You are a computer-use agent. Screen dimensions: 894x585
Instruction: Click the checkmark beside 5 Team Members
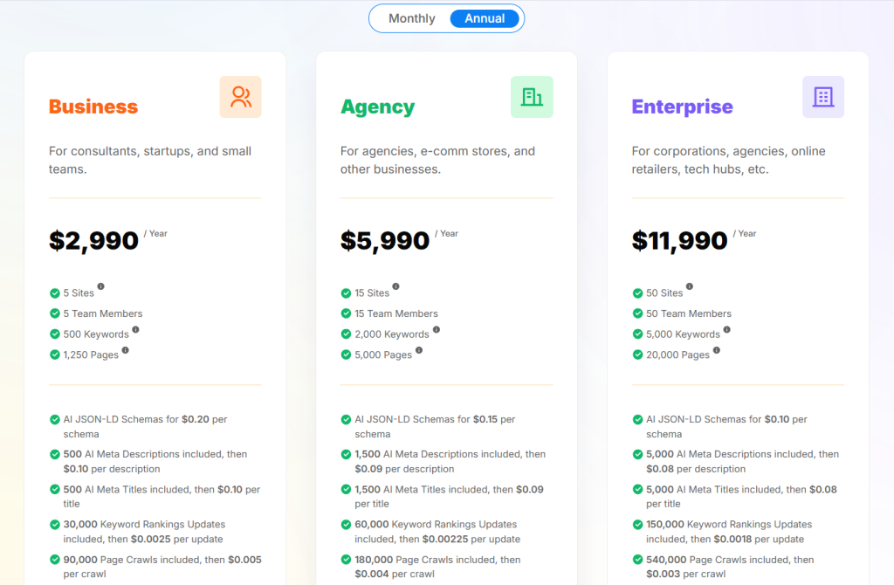[55, 313]
